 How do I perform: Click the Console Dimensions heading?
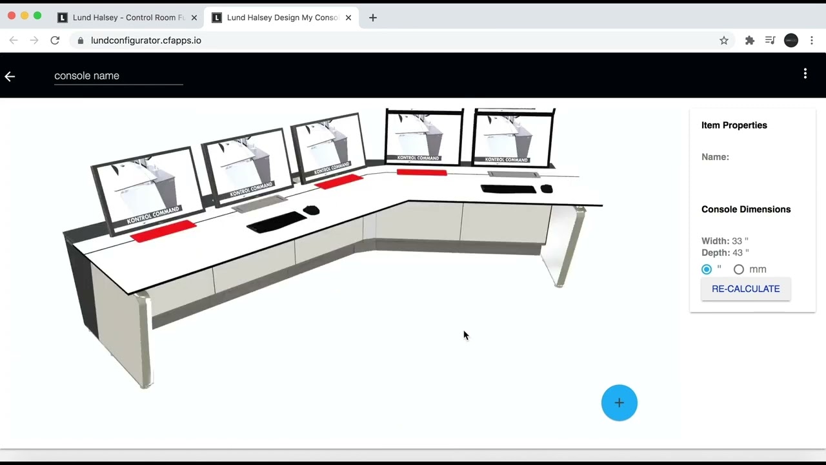coord(746,209)
